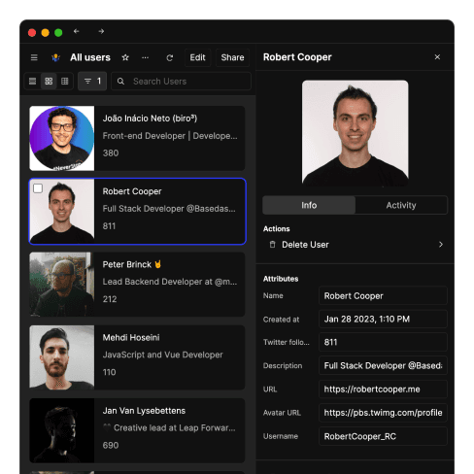Open Jan Van Lysebettens user card
Viewport: 474px width, 474px height.
(137, 430)
